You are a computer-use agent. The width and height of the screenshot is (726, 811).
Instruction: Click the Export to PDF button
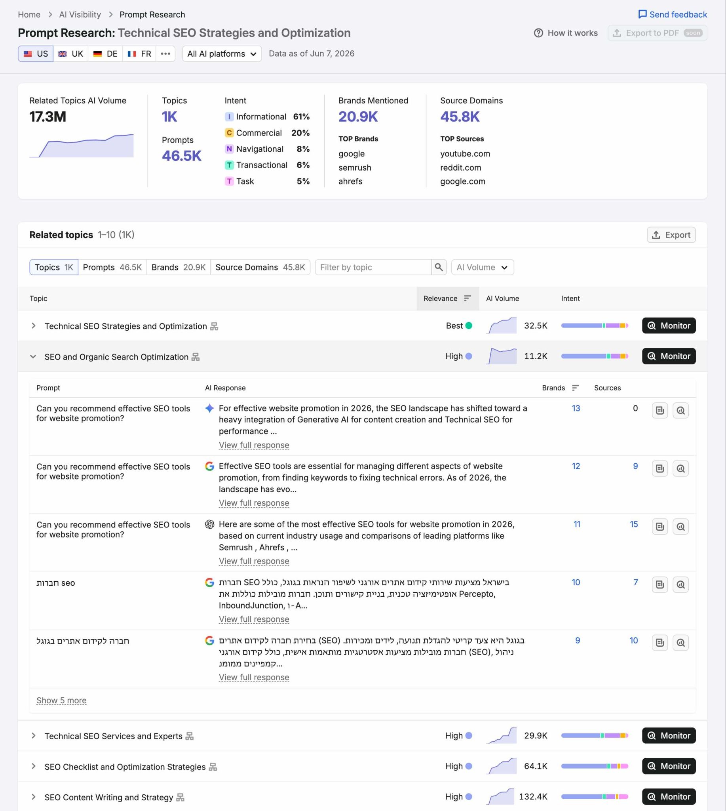(x=658, y=33)
